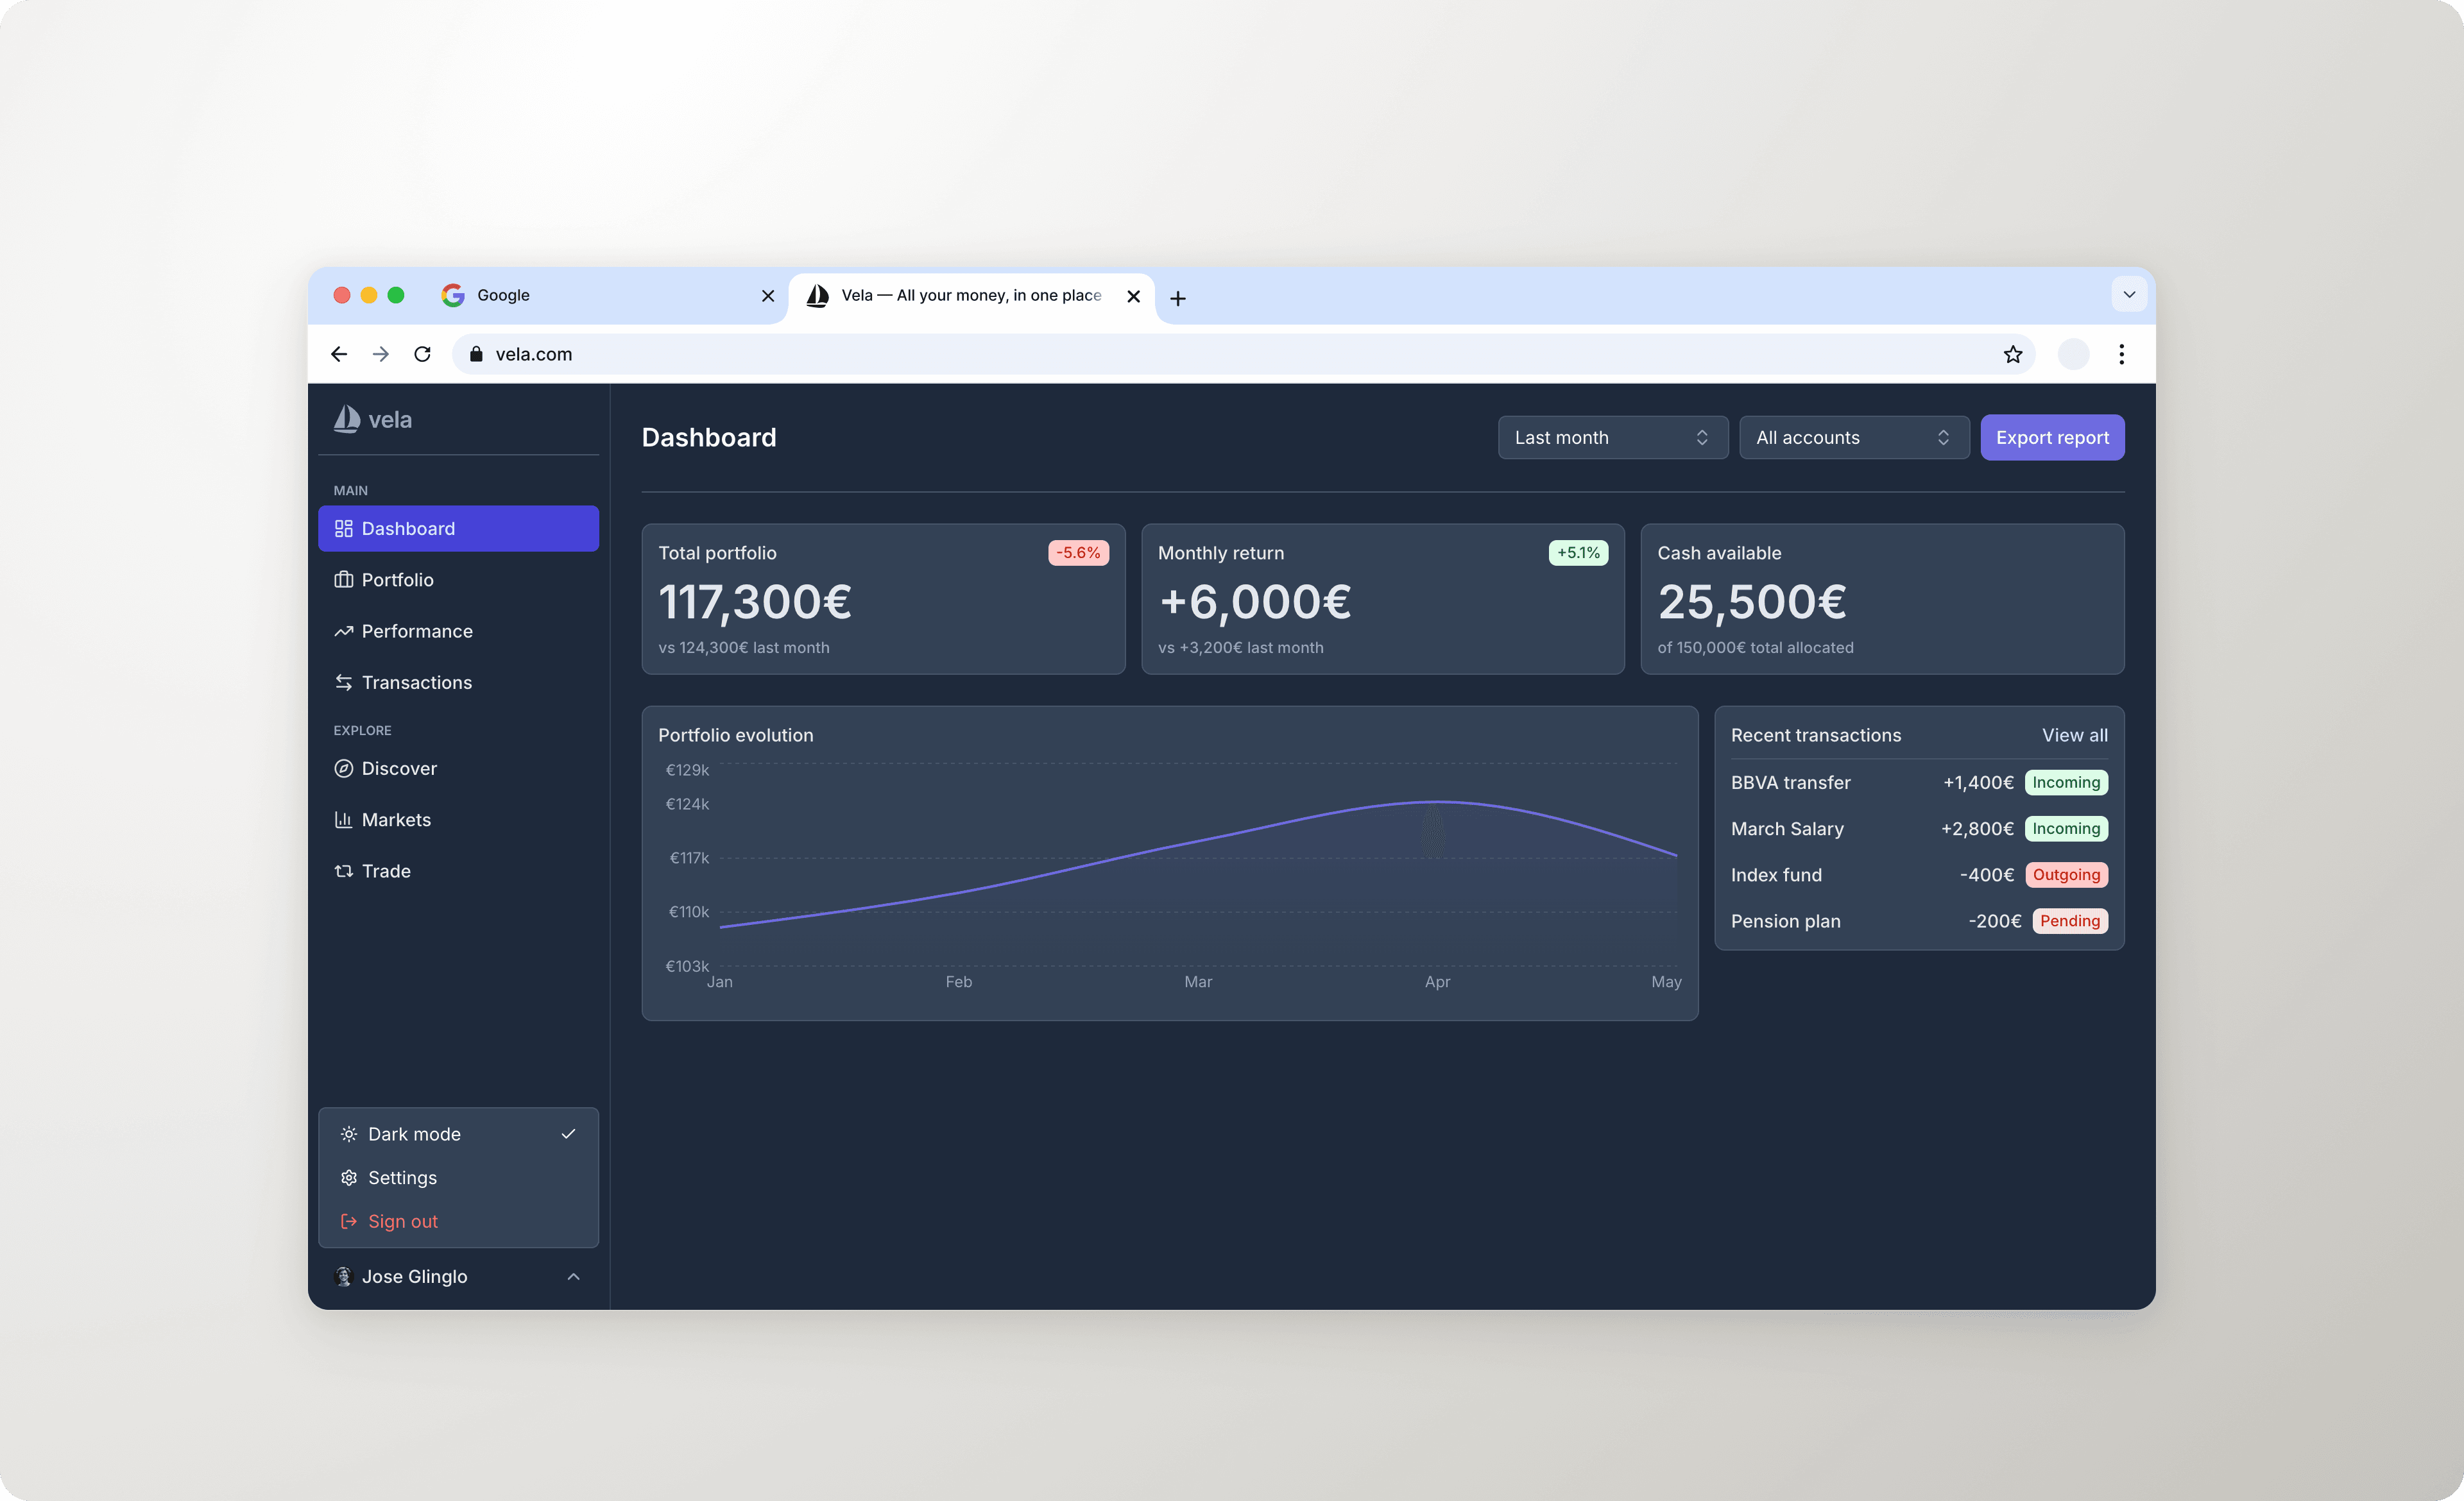Open the All accounts dropdown
Image resolution: width=2464 pixels, height=1501 pixels.
[x=1854, y=437]
